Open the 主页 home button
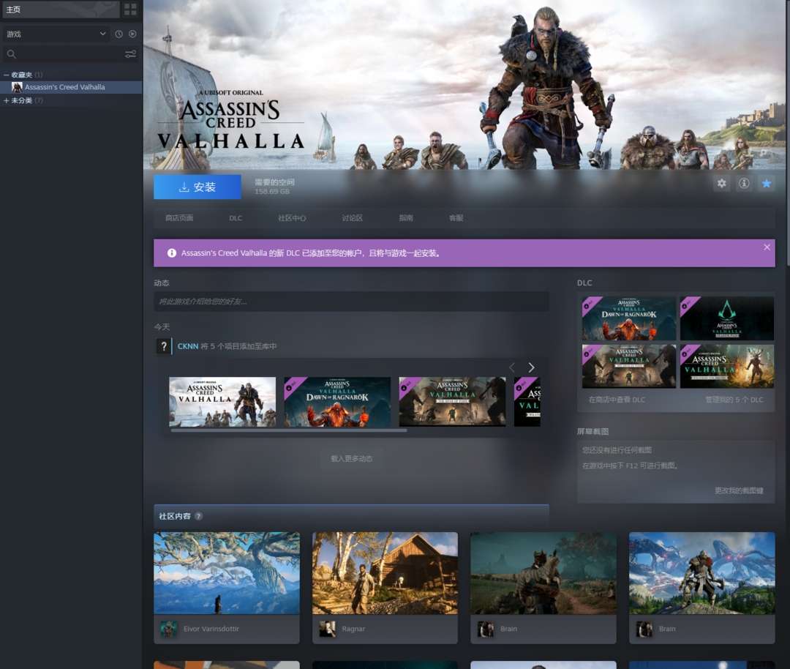Screen dimensions: 790x669 [x=61, y=9]
